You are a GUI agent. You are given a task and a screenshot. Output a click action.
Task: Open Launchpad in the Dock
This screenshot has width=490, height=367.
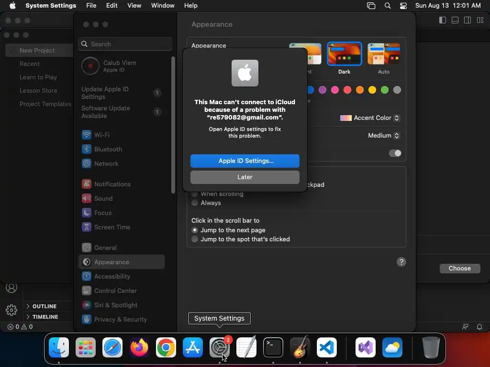pos(86,347)
